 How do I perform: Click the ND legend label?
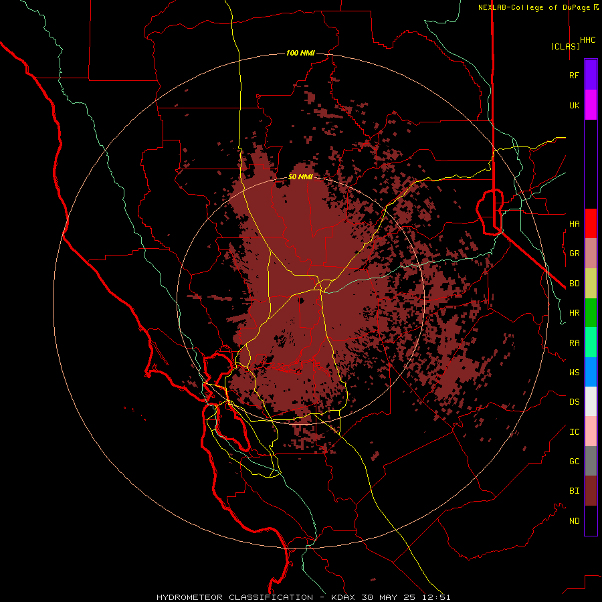pos(574,520)
